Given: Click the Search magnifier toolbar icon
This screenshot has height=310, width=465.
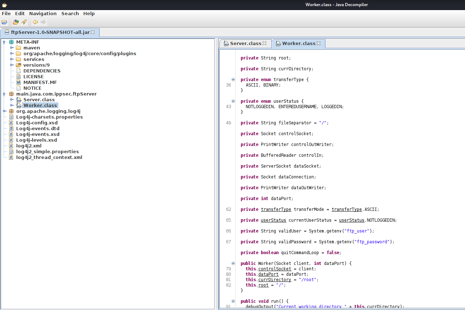Looking at the screenshot, I should point(24,22).
